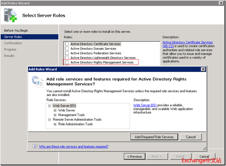The width and height of the screenshot is (226, 166).
Task: Click the Add Required Role Services button
Action: (154, 137)
